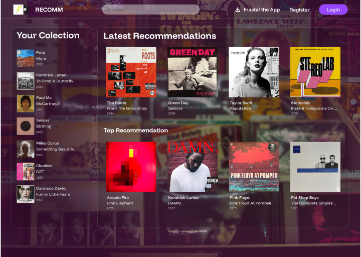Select 'Saviors' title text
361x257 pixels.
[175, 108]
